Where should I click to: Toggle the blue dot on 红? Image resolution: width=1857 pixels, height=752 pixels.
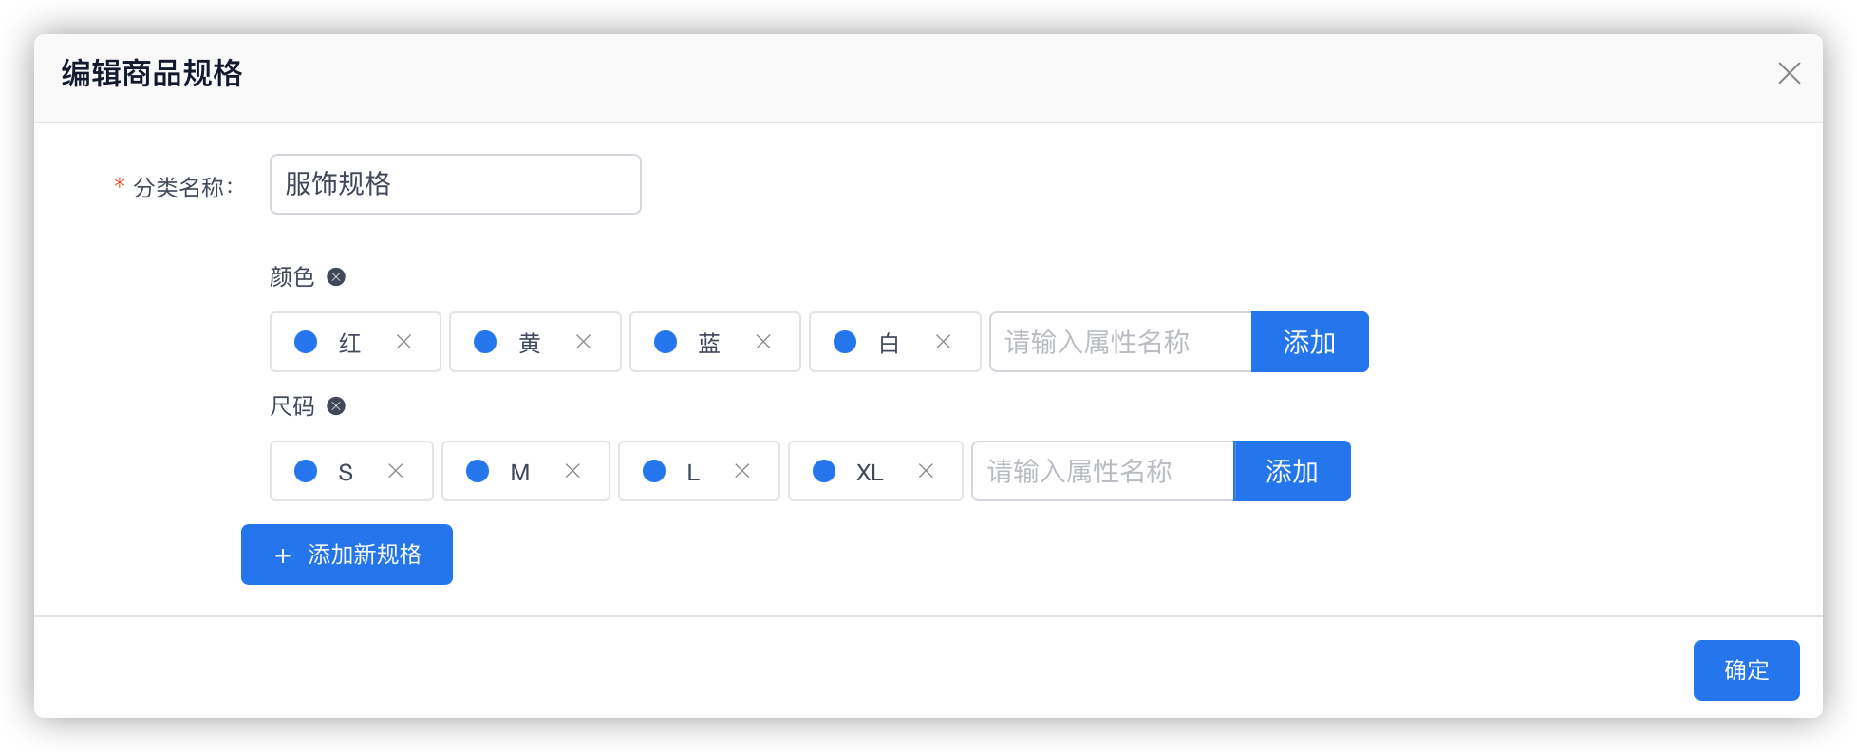point(306,342)
